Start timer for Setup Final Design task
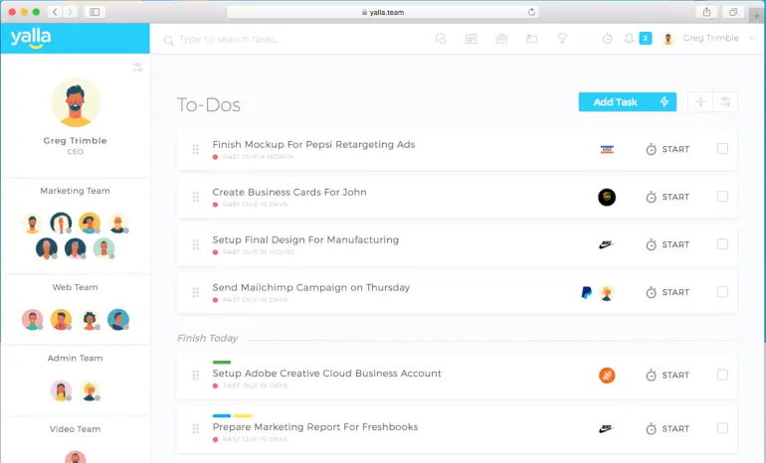766x463 pixels. (x=668, y=244)
